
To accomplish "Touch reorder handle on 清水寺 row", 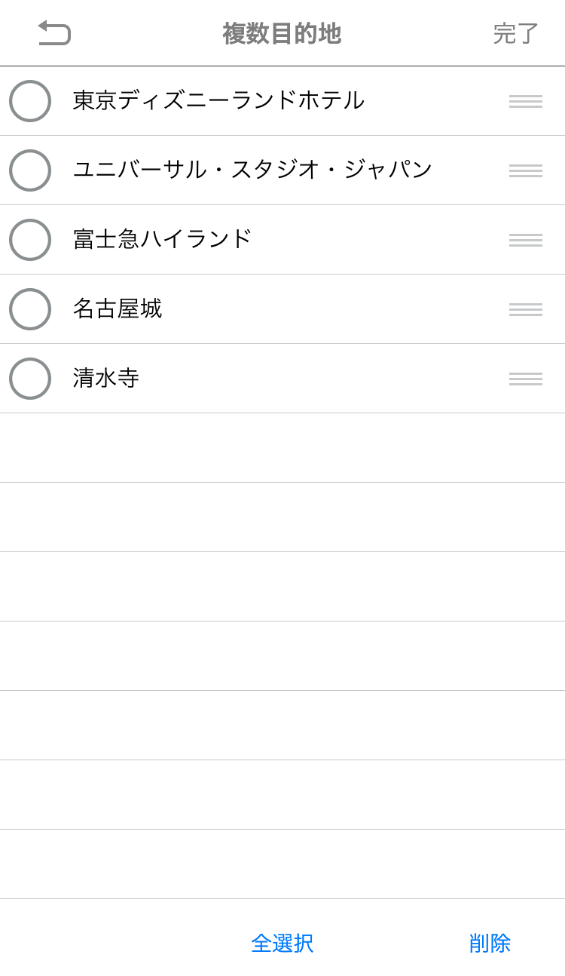I will [525, 379].
